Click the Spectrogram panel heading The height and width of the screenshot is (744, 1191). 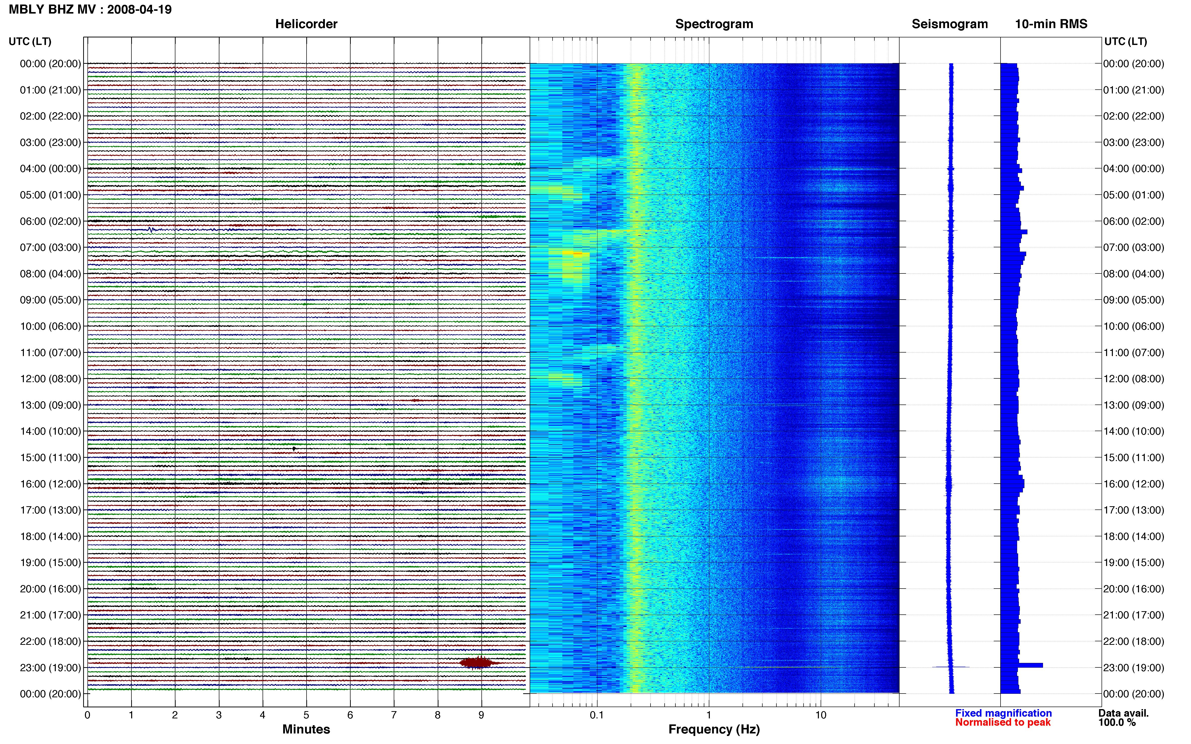[x=714, y=24]
